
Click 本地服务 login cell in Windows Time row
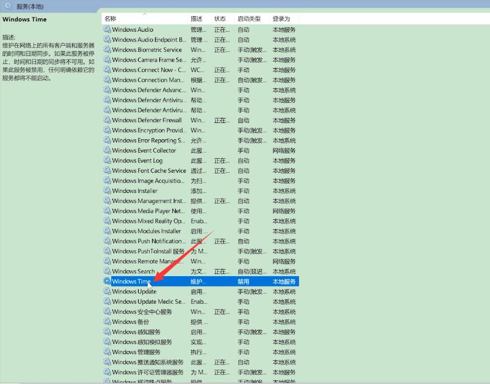(x=284, y=281)
